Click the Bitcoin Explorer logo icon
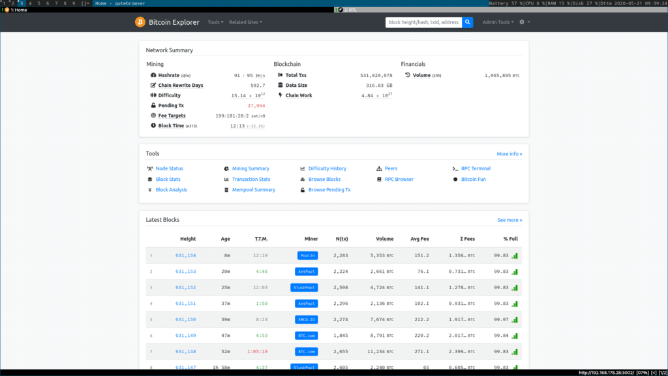Viewport: 668px width, 376px height. pyautogui.click(x=140, y=22)
